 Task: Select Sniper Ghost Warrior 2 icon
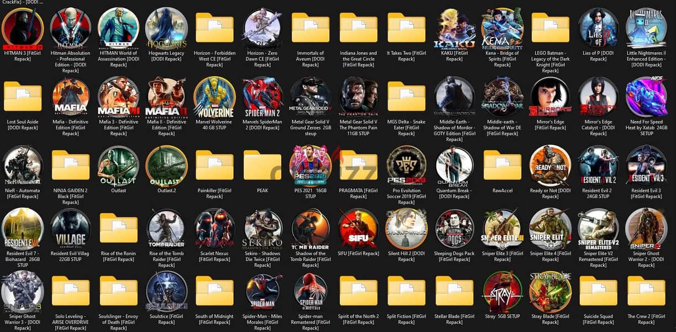pyautogui.click(x=646, y=229)
